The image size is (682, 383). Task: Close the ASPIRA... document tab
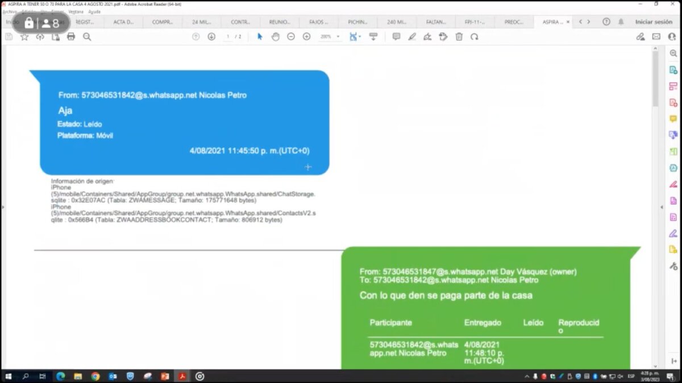pos(568,22)
